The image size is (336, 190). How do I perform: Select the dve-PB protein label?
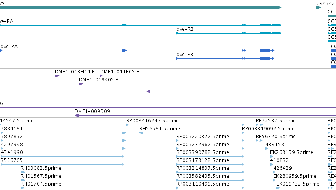tap(185, 55)
